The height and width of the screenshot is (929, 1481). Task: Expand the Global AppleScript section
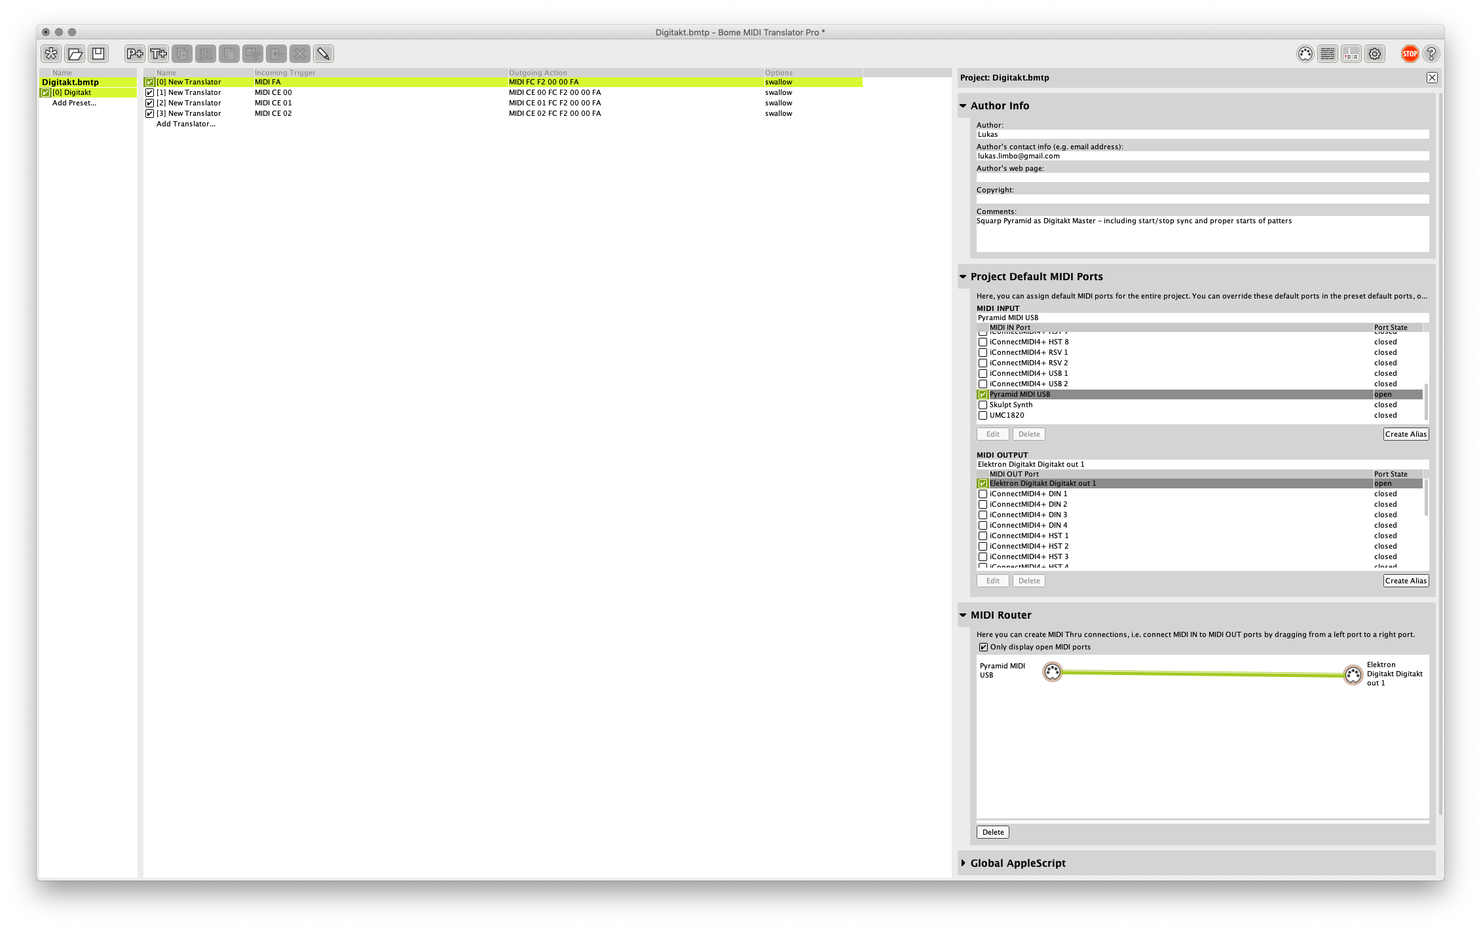pos(964,864)
